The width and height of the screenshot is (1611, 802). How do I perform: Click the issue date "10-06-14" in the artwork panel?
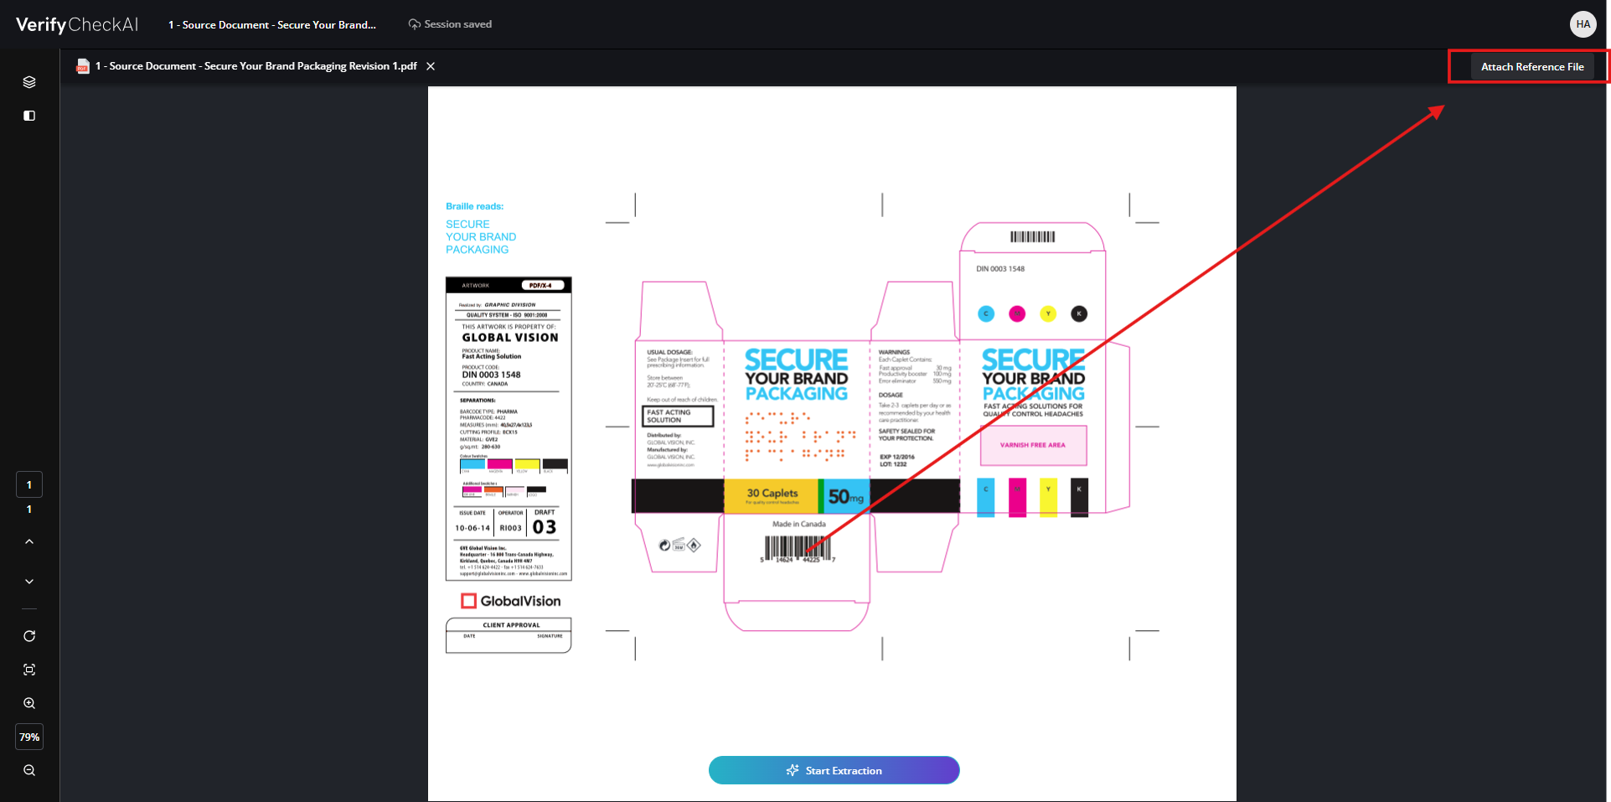(x=472, y=528)
